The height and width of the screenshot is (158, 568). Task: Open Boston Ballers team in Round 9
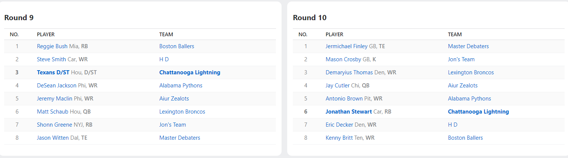177,46
